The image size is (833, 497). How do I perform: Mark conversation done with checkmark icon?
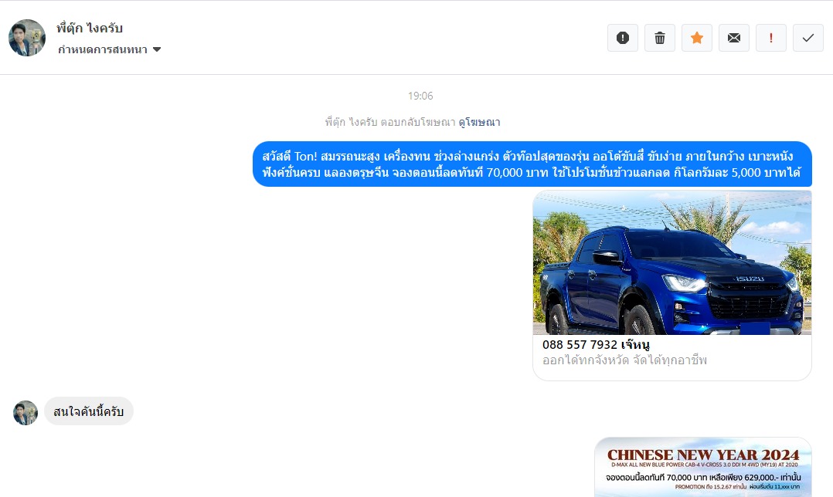[808, 38]
